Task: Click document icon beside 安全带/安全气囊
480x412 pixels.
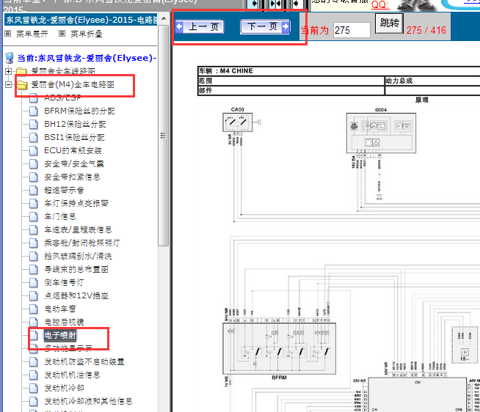Action: (33, 163)
